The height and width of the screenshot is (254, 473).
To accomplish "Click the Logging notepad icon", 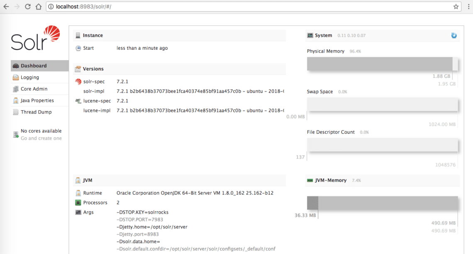I will click(16, 77).
